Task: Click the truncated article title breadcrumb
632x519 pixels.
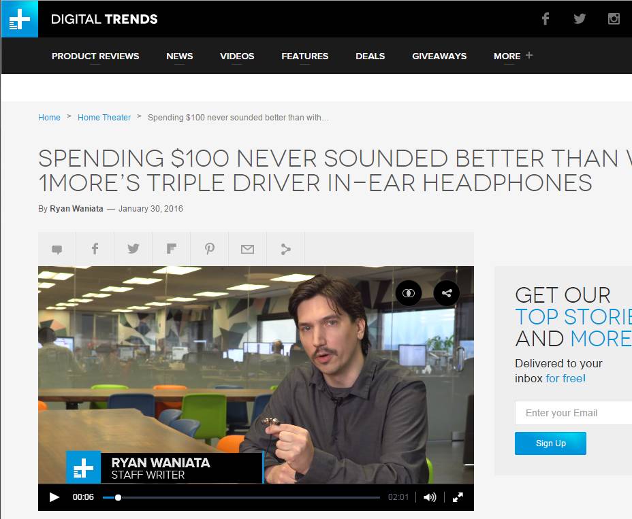Action: pos(238,118)
